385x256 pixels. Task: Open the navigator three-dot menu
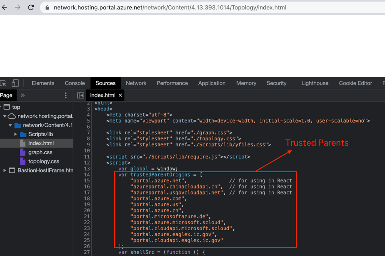pyautogui.click(x=66, y=95)
